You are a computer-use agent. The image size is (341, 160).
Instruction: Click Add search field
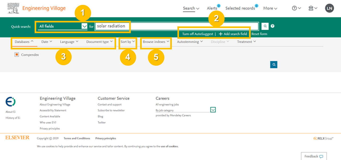click(x=233, y=34)
